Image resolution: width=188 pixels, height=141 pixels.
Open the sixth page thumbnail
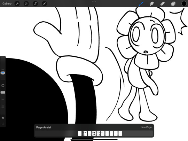(x=103, y=133)
